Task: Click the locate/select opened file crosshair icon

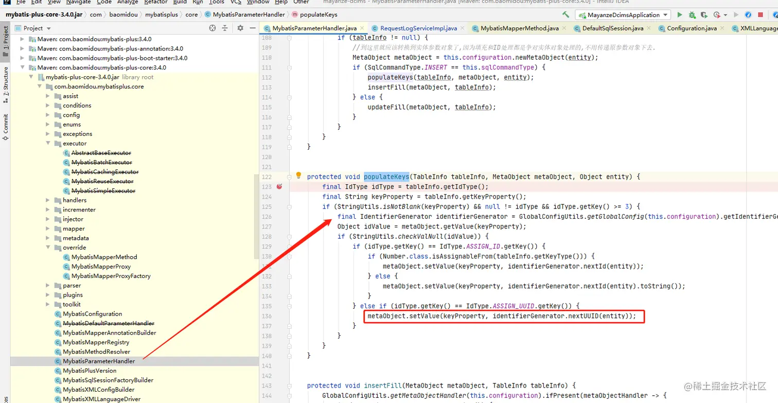Action: pos(213,28)
